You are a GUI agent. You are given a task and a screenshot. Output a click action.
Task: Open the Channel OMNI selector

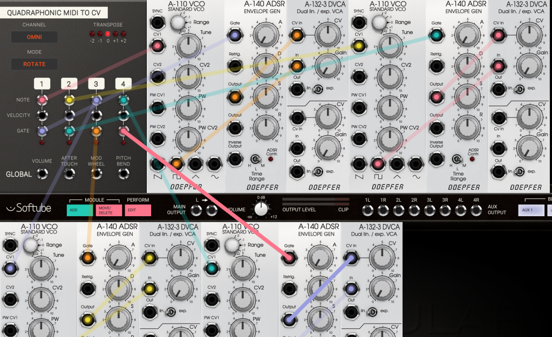pos(35,37)
